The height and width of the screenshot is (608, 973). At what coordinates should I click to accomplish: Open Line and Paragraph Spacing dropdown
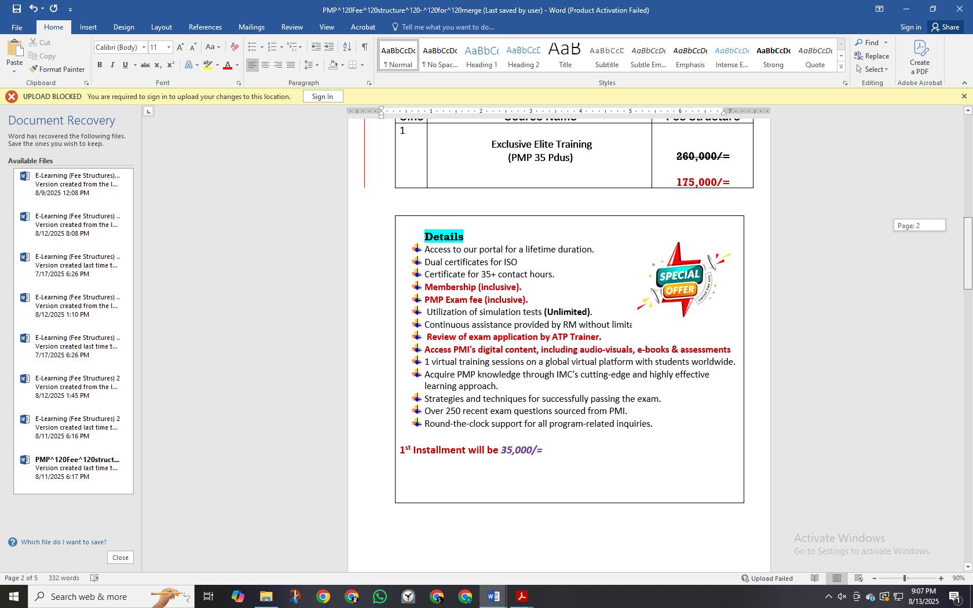311,65
